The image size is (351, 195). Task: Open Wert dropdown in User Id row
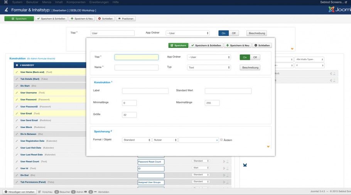pyautogui.click(x=201, y=168)
